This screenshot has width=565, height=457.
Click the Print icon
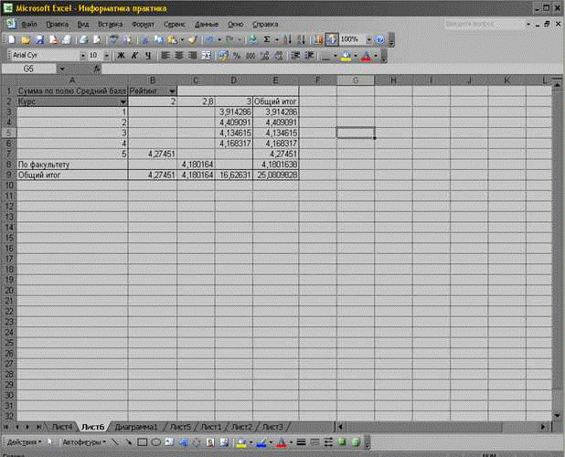click(x=83, y=40)
